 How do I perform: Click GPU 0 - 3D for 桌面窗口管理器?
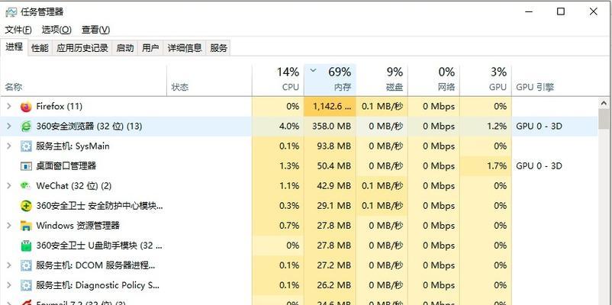[539, 166]
